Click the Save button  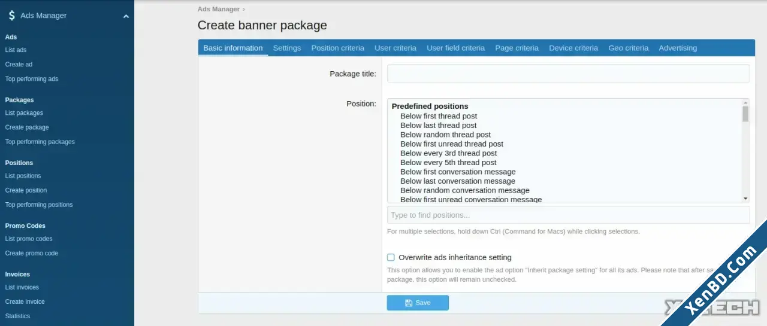418,303
